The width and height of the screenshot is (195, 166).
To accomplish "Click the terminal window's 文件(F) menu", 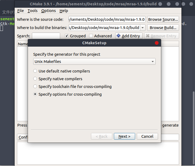I will click(8, 12).
